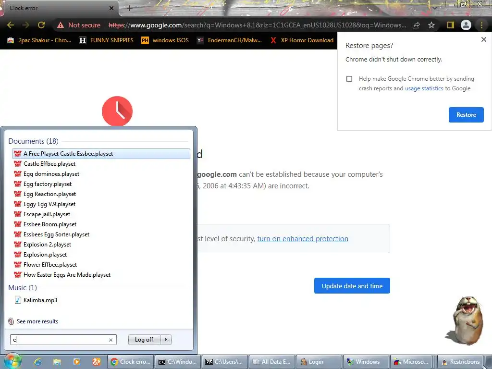Launch Internet Explorer from taskbar
492x369 pixels.
[37, 362]
